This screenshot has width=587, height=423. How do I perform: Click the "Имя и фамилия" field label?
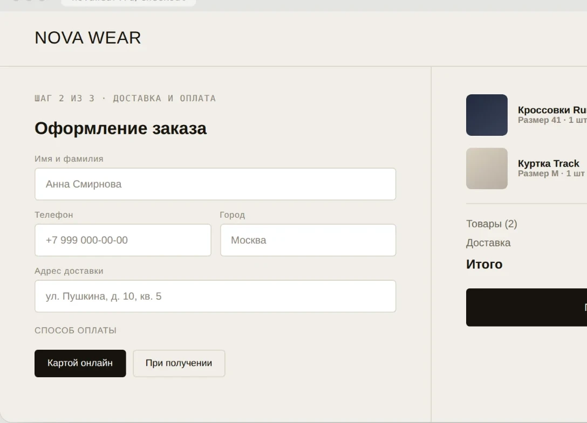pos(69,158)
